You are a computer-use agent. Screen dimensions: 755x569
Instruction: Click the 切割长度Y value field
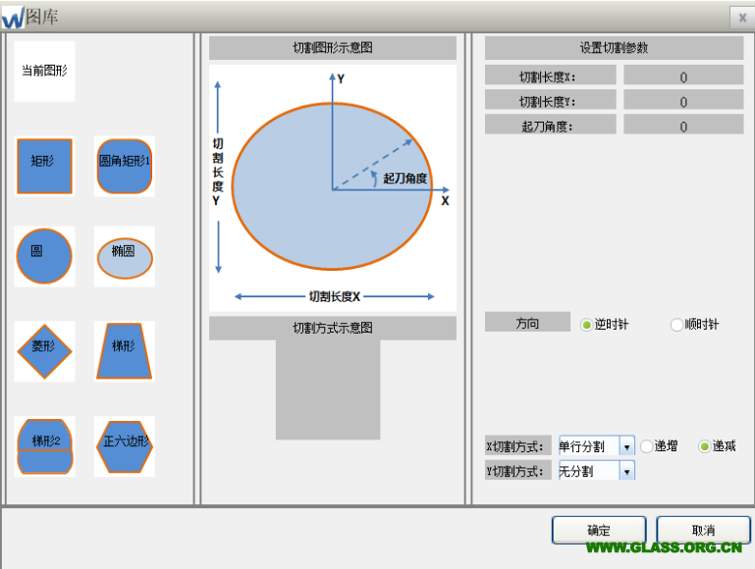[x=683, y=101]
